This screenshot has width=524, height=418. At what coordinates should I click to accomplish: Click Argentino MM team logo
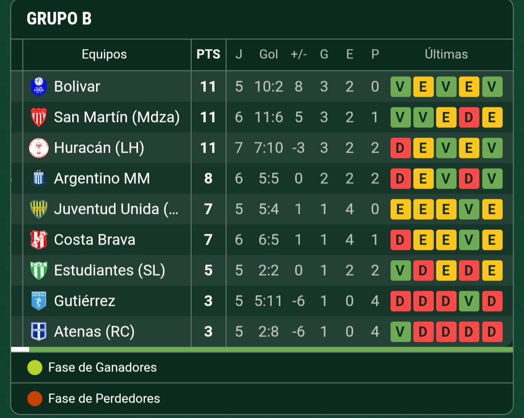38,178
